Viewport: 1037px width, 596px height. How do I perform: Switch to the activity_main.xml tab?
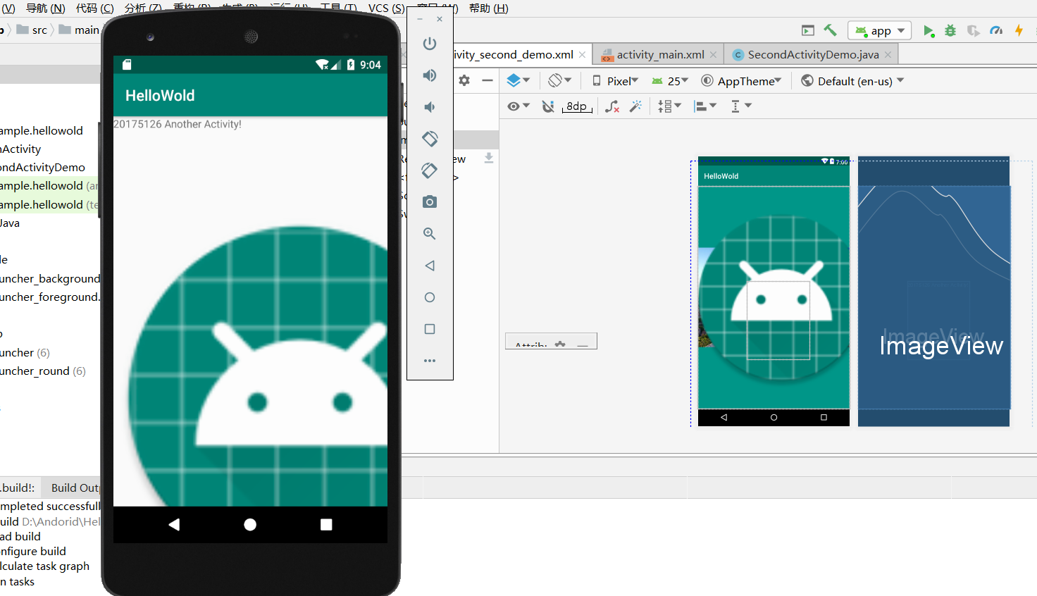coord(660,54)
